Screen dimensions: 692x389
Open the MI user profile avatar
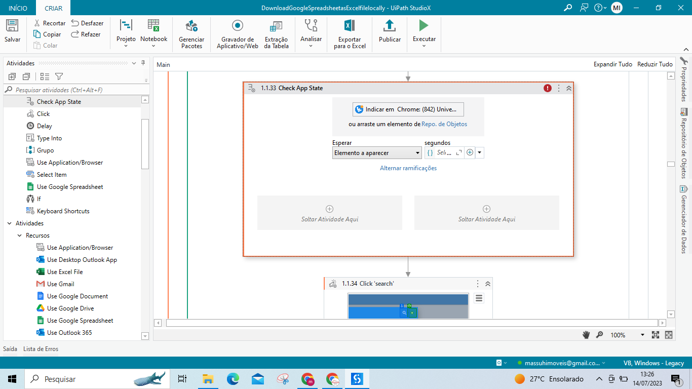pos(617,8)
